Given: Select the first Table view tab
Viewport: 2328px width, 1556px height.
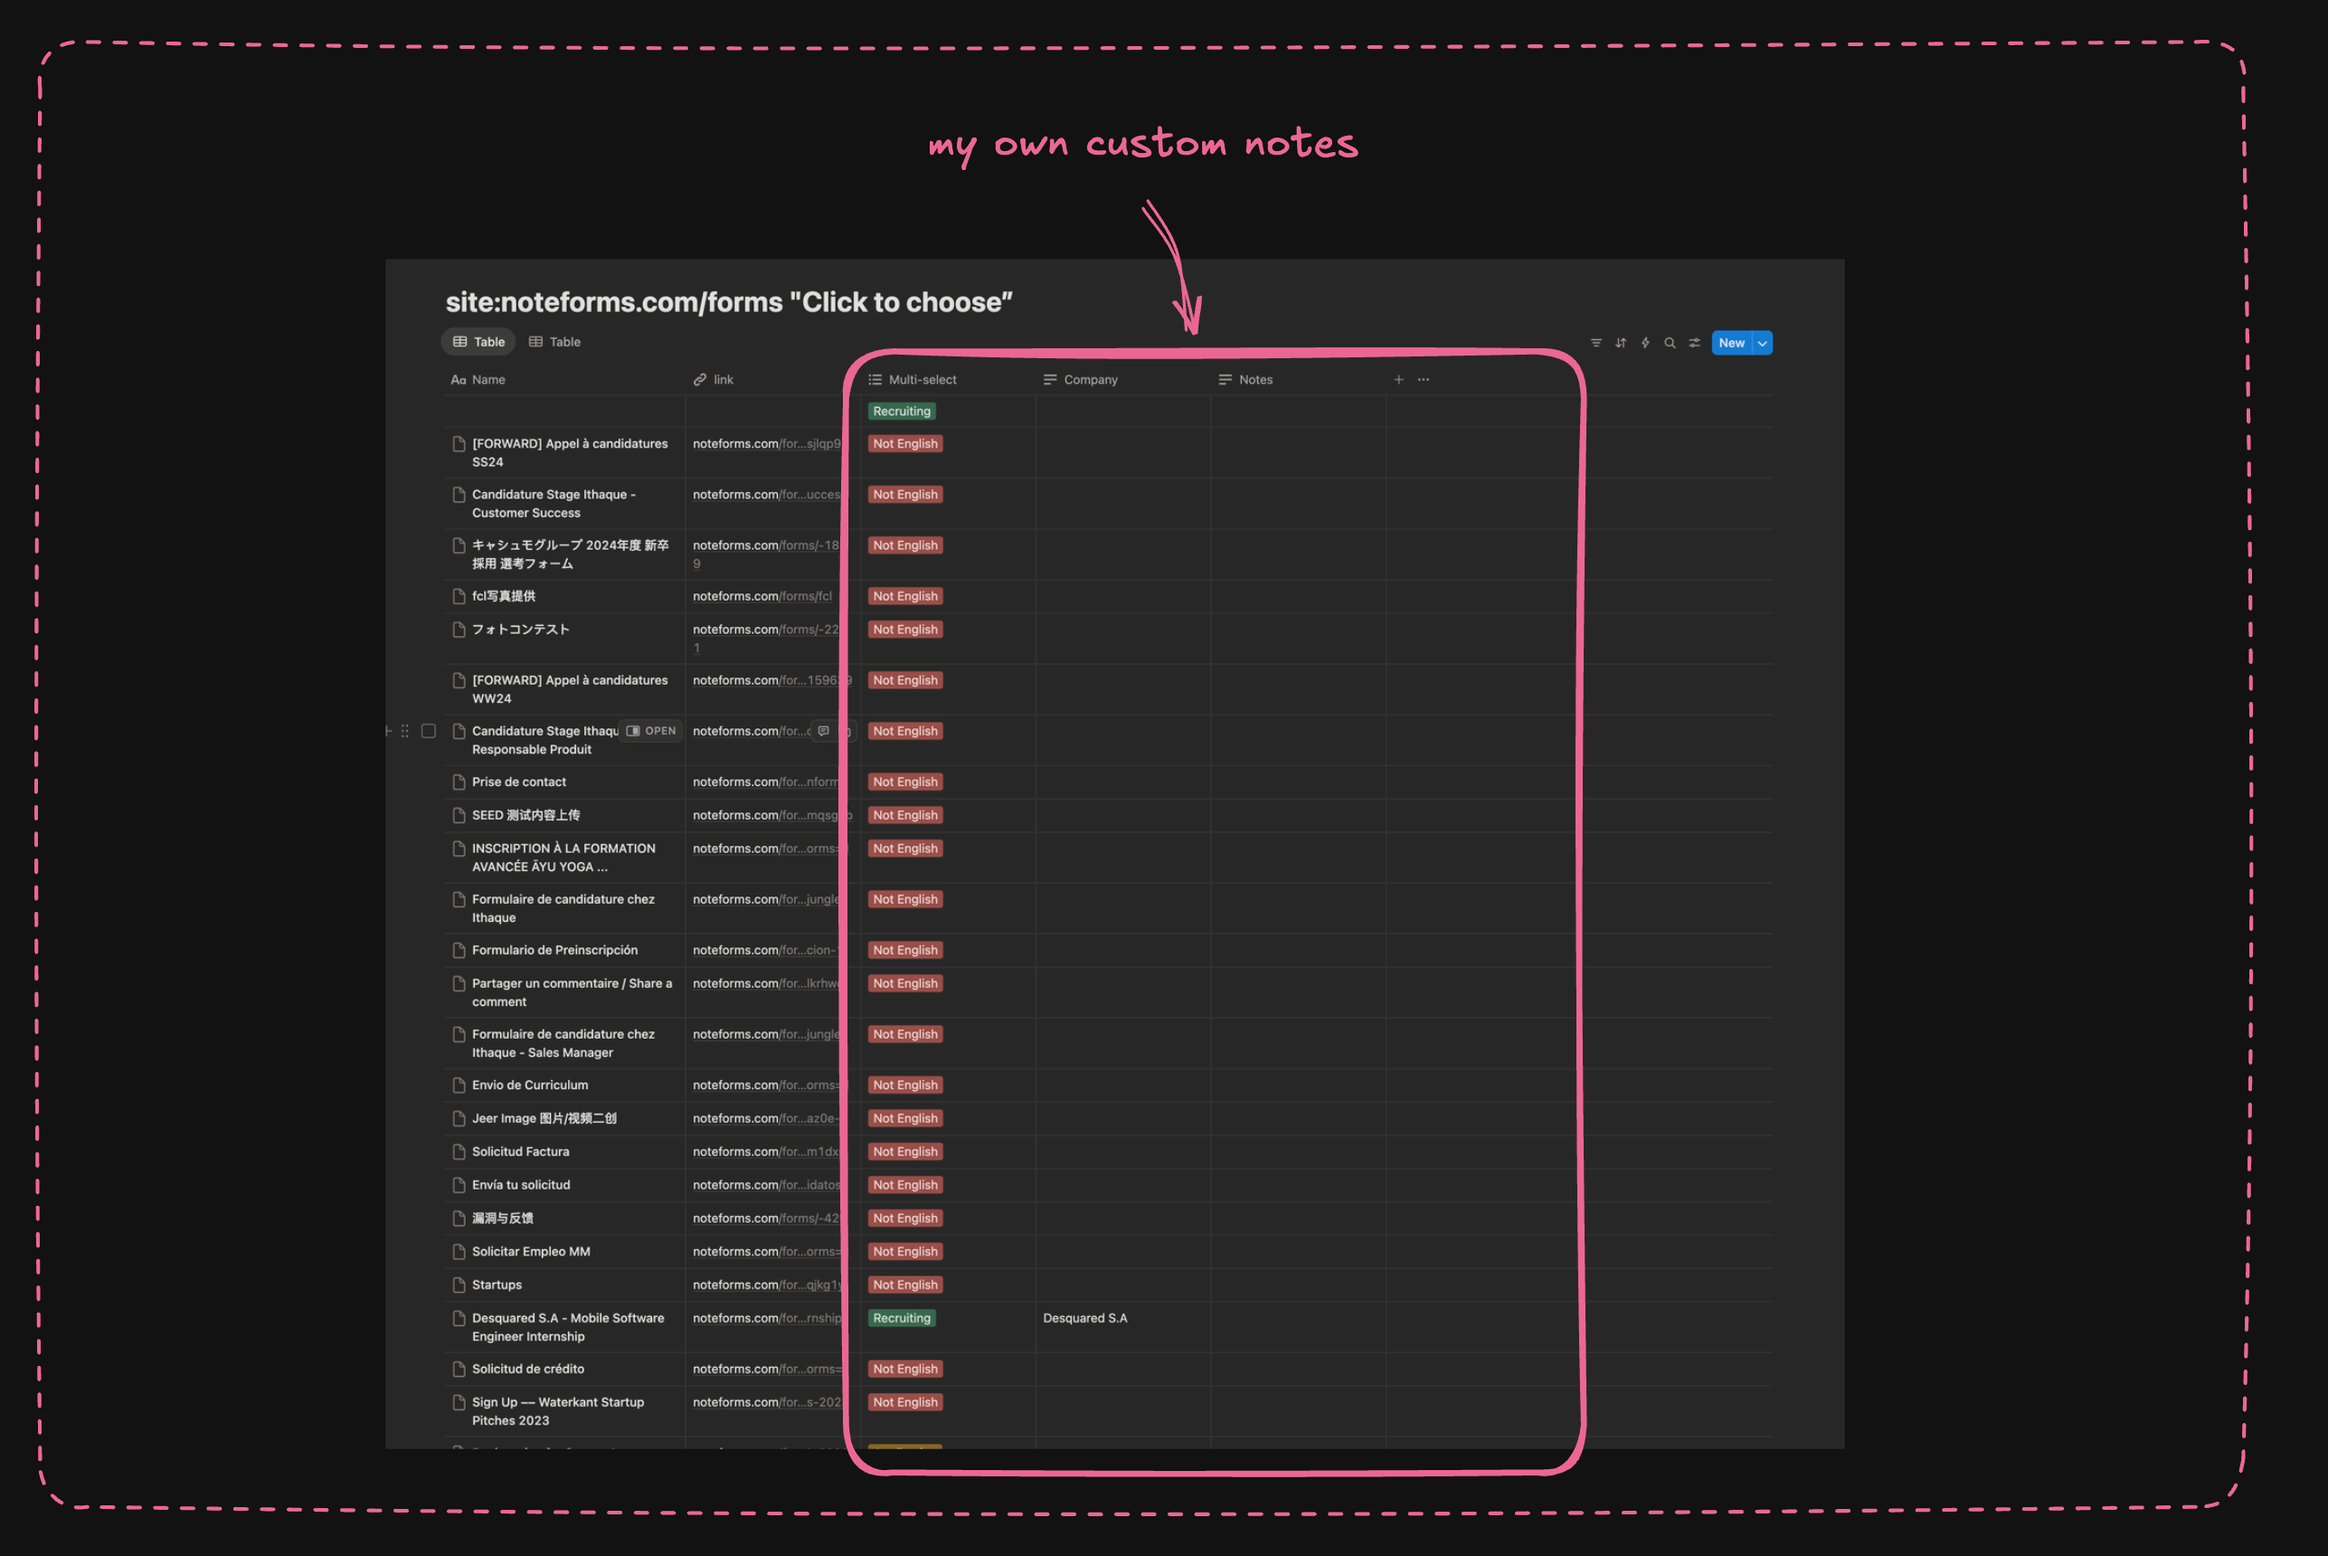Looking at the screenshot, I should (478, 341).
